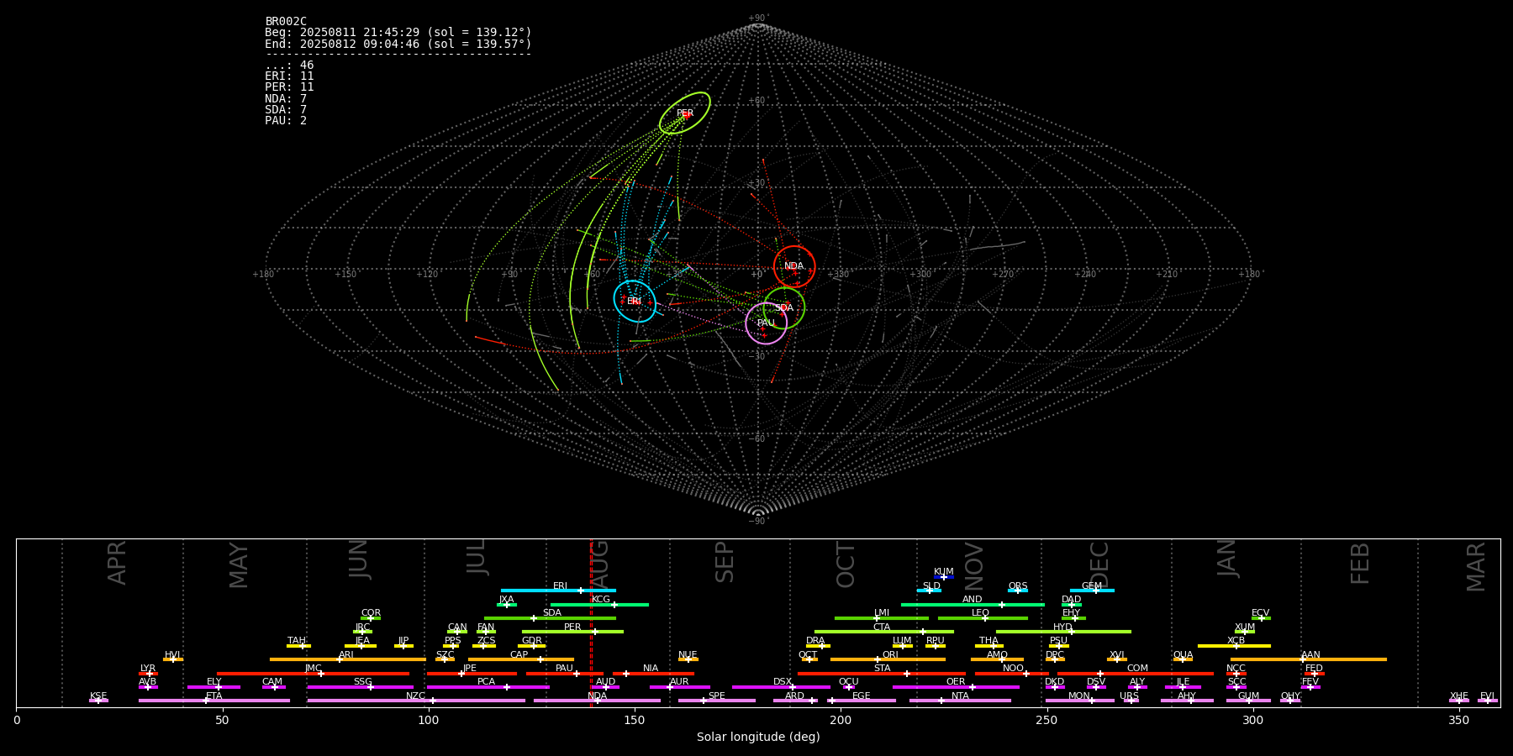Click the KCG shower bar in the timeline
The image size is (1513, 756).
(x=599, y=604)
